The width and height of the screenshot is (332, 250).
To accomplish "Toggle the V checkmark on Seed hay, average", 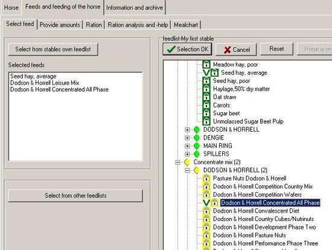I will [x=206, y=72].
